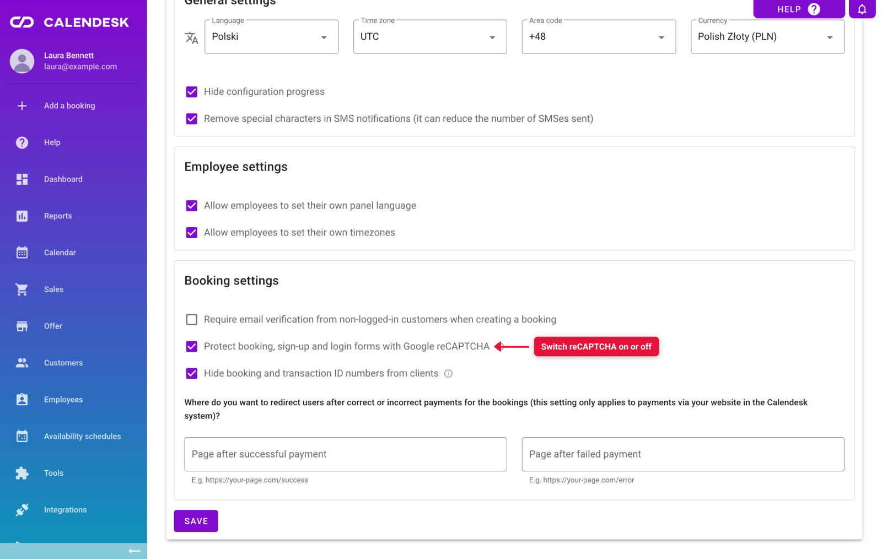
Task: Open the Time zone dropdown
Action: (430, 37)
